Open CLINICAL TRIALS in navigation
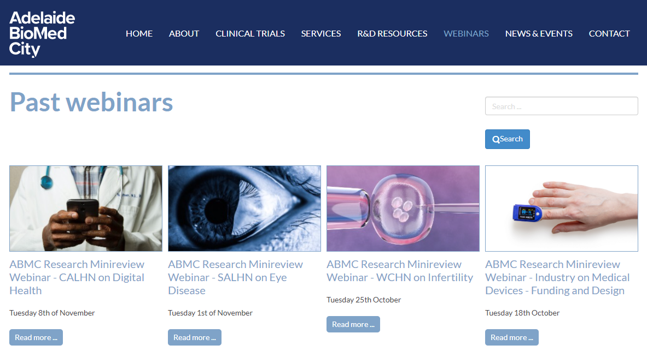647x351 pixels. coord(250,33)
